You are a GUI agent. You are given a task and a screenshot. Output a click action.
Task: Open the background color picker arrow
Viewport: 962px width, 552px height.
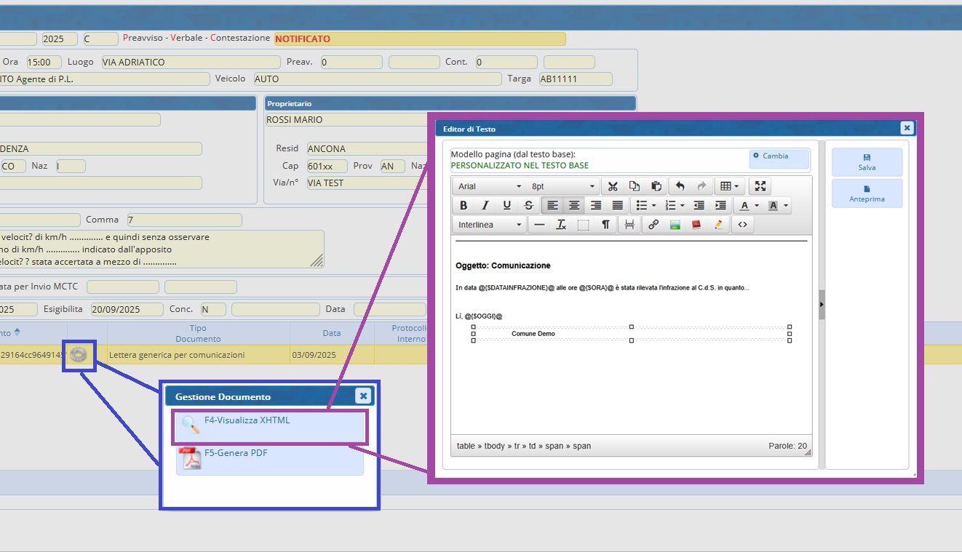click(x=786, y=206)
